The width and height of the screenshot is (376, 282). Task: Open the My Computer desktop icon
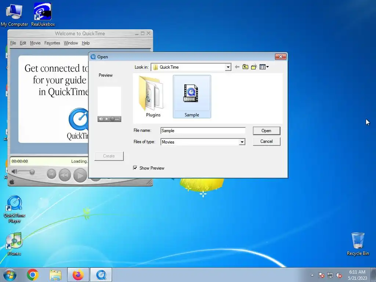tap(14, 15)
